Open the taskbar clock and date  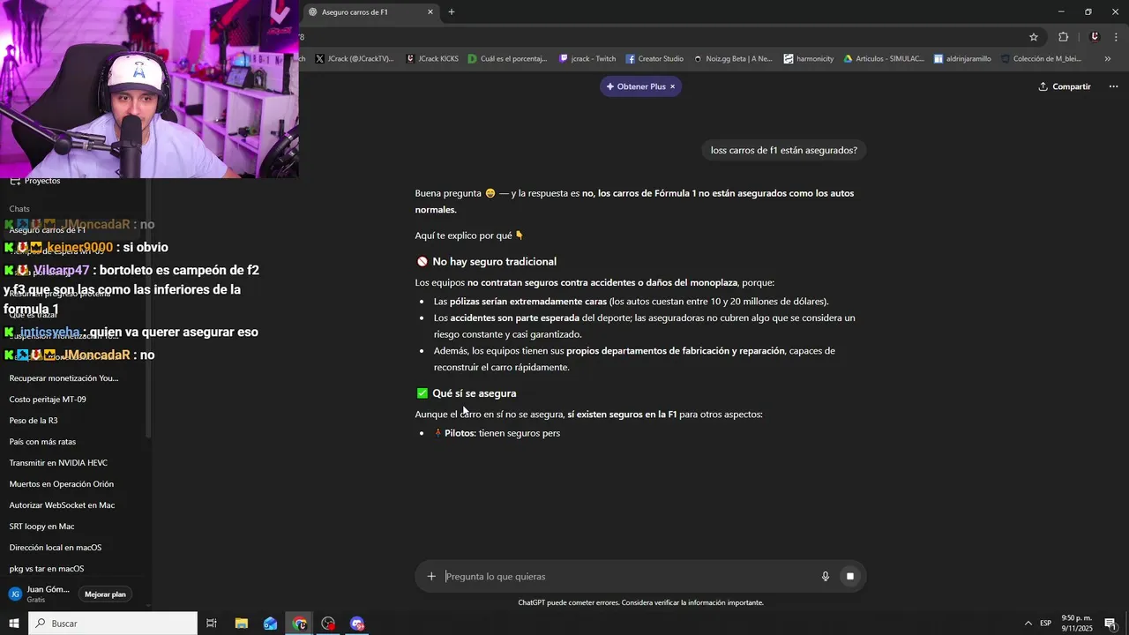click(x=1076, y=624)
